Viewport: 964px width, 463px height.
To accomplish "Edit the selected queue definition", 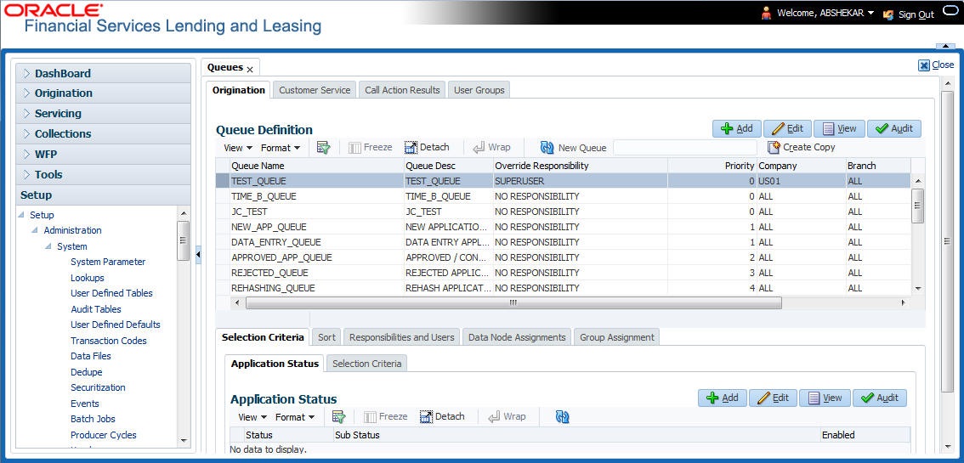I will coord(787,128).
